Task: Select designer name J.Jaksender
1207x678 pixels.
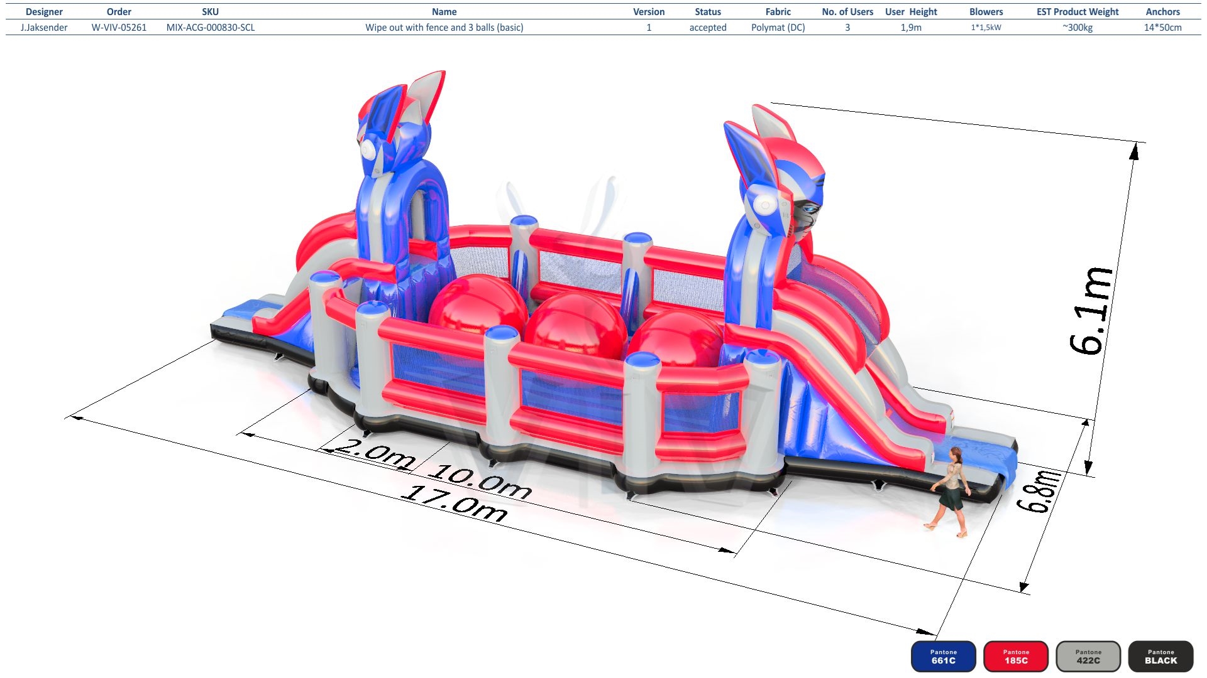Action: [x=44, y=28]
